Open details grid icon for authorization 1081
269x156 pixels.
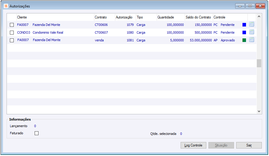click(x=251, y=40)
